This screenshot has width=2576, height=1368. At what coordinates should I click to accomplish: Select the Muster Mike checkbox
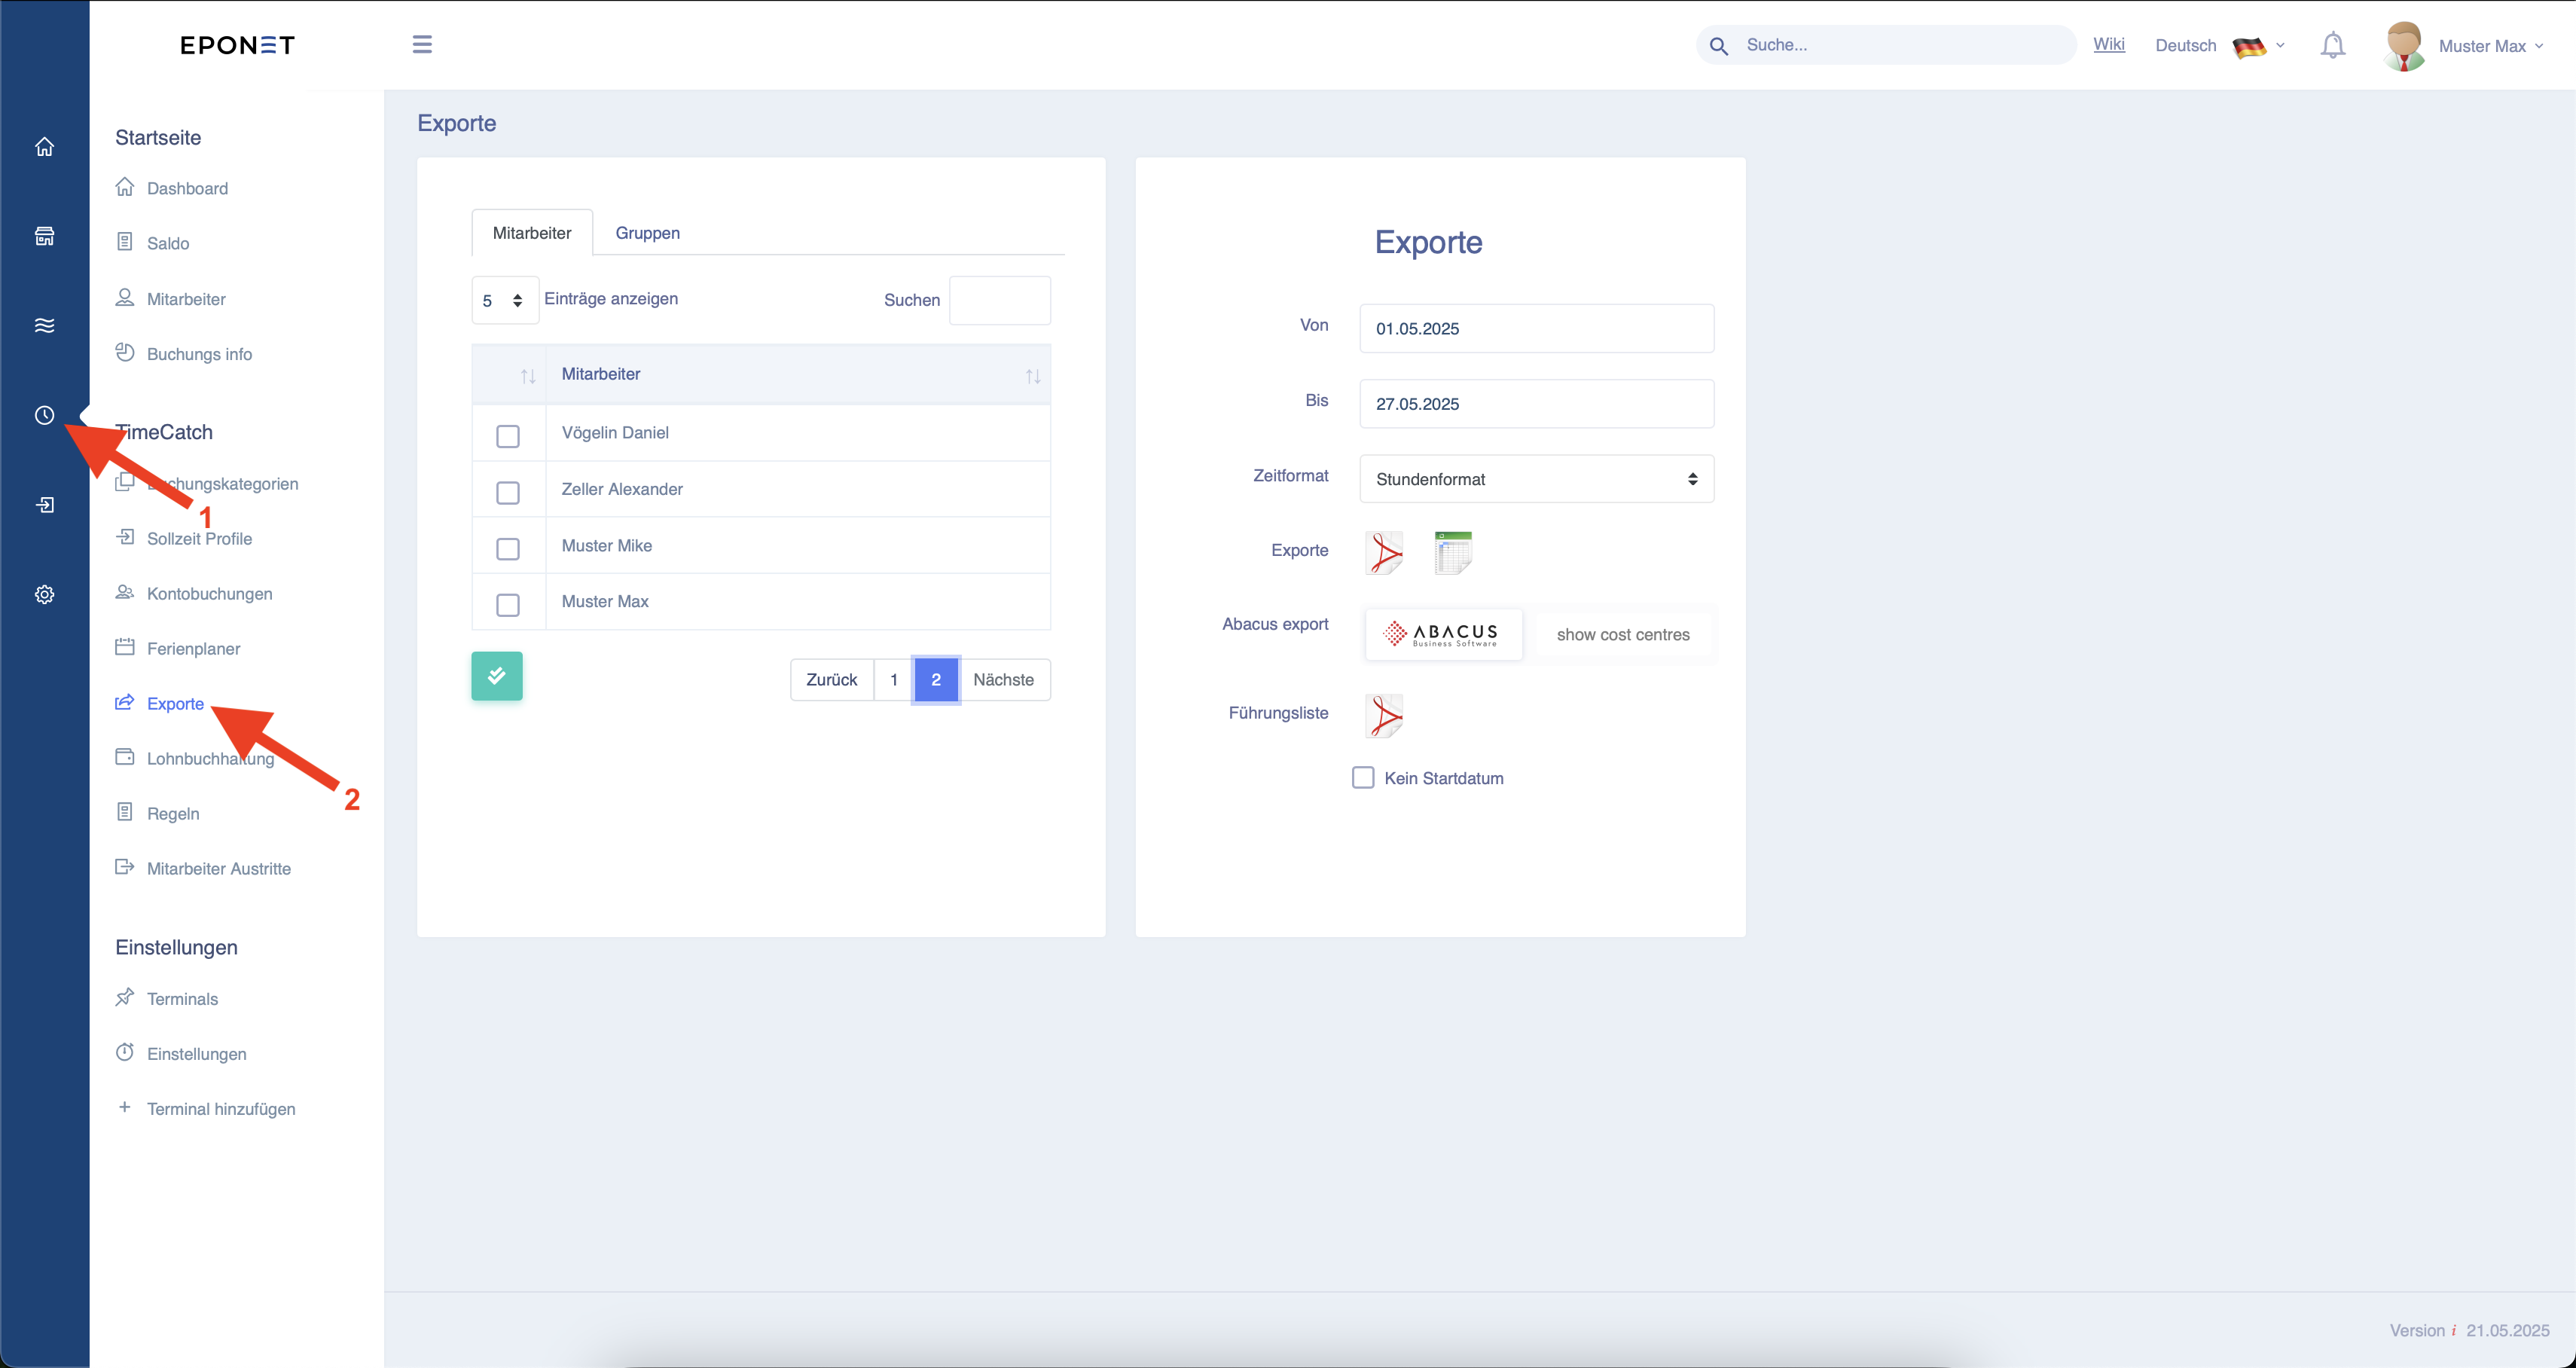click(508, 549)
